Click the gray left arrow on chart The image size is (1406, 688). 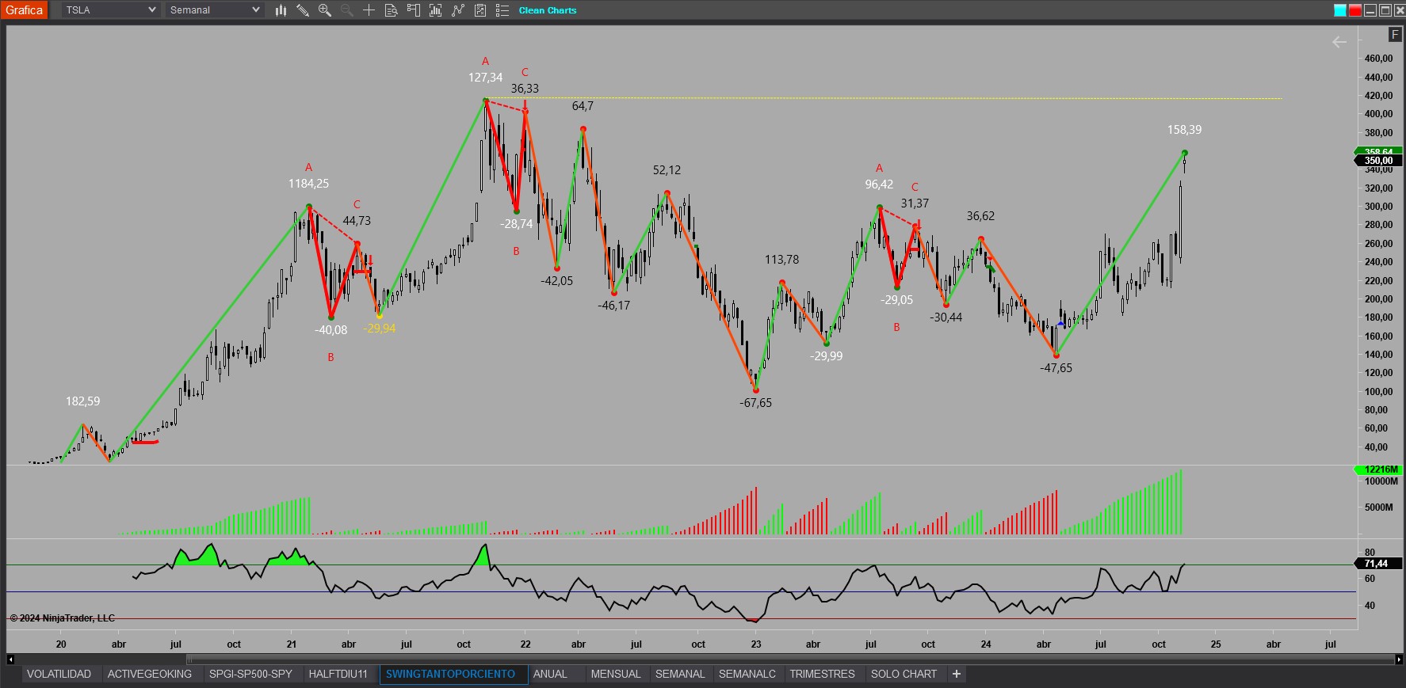(x=1339, y=42)
